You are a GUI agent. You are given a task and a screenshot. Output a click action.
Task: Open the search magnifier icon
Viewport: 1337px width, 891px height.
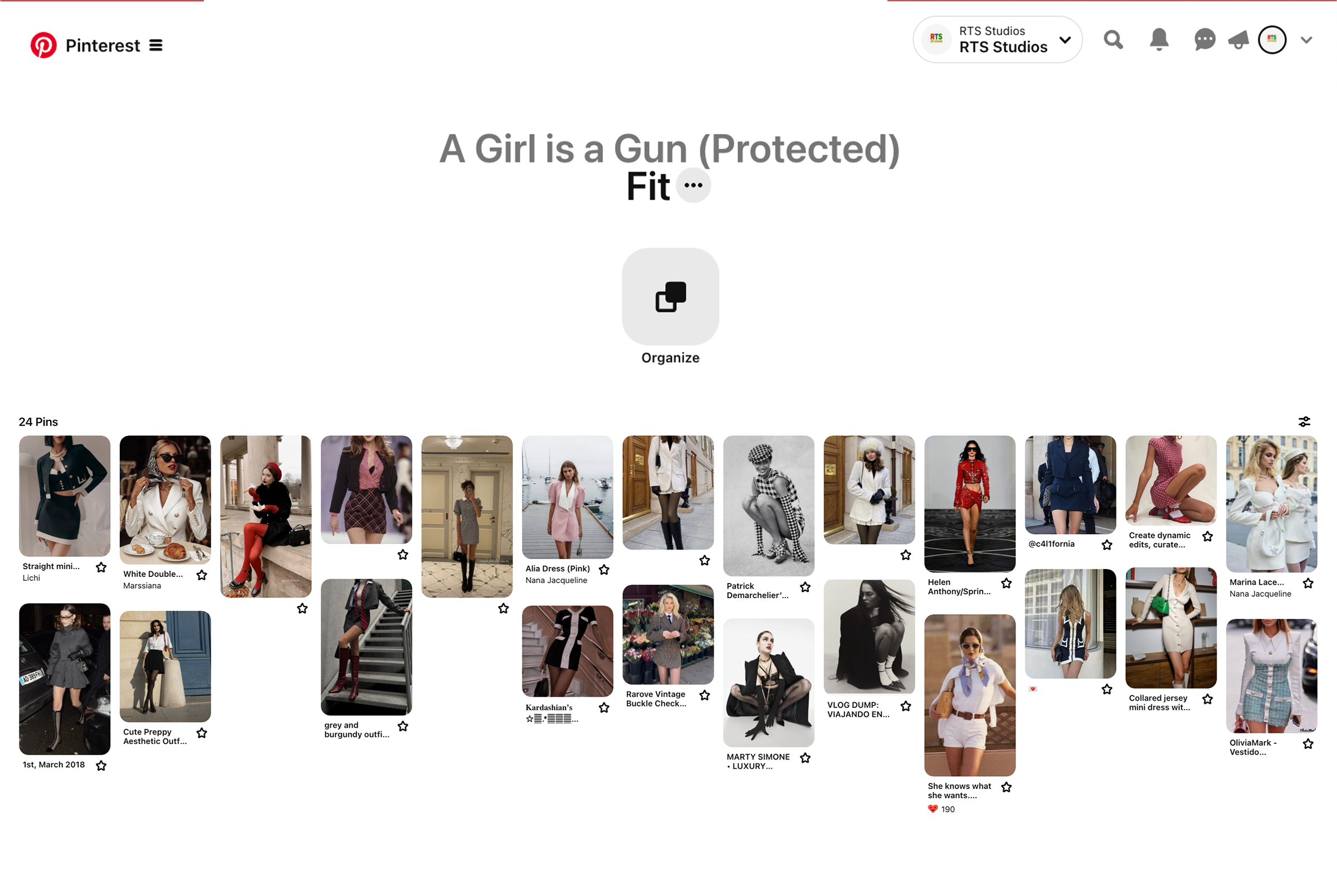click(x=1113, y=40)
